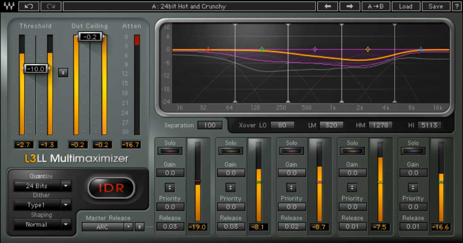
Task: Click the threshold/ceiling link arrows icon
Action: 63,72
